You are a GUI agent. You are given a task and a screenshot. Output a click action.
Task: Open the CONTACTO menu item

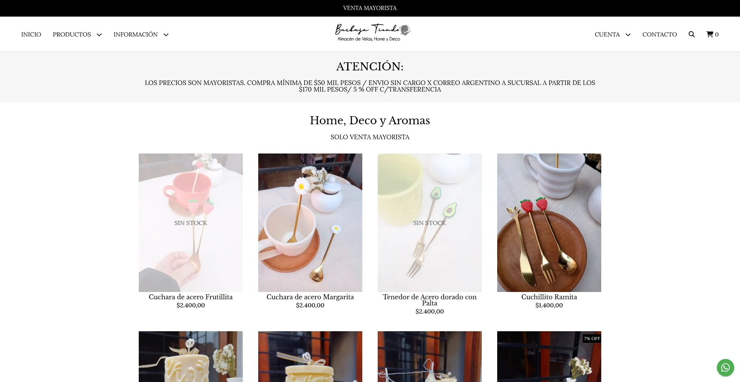pos(659,34)
